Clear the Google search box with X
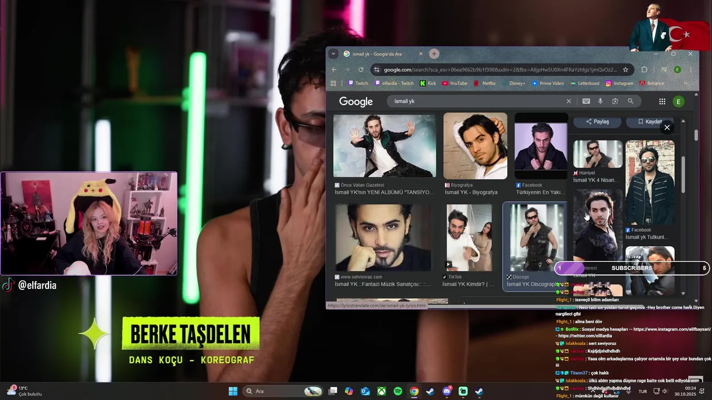The image size is (712, 400). click(x=568, y=101)
